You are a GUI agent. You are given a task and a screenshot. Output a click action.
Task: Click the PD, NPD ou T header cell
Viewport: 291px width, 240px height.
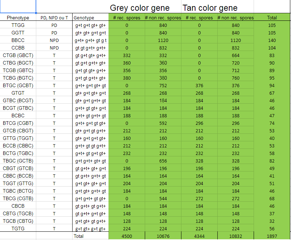[54, 18]
